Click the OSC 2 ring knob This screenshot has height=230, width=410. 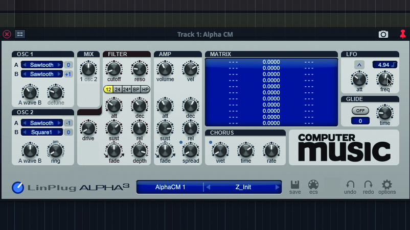coord(56,150)
